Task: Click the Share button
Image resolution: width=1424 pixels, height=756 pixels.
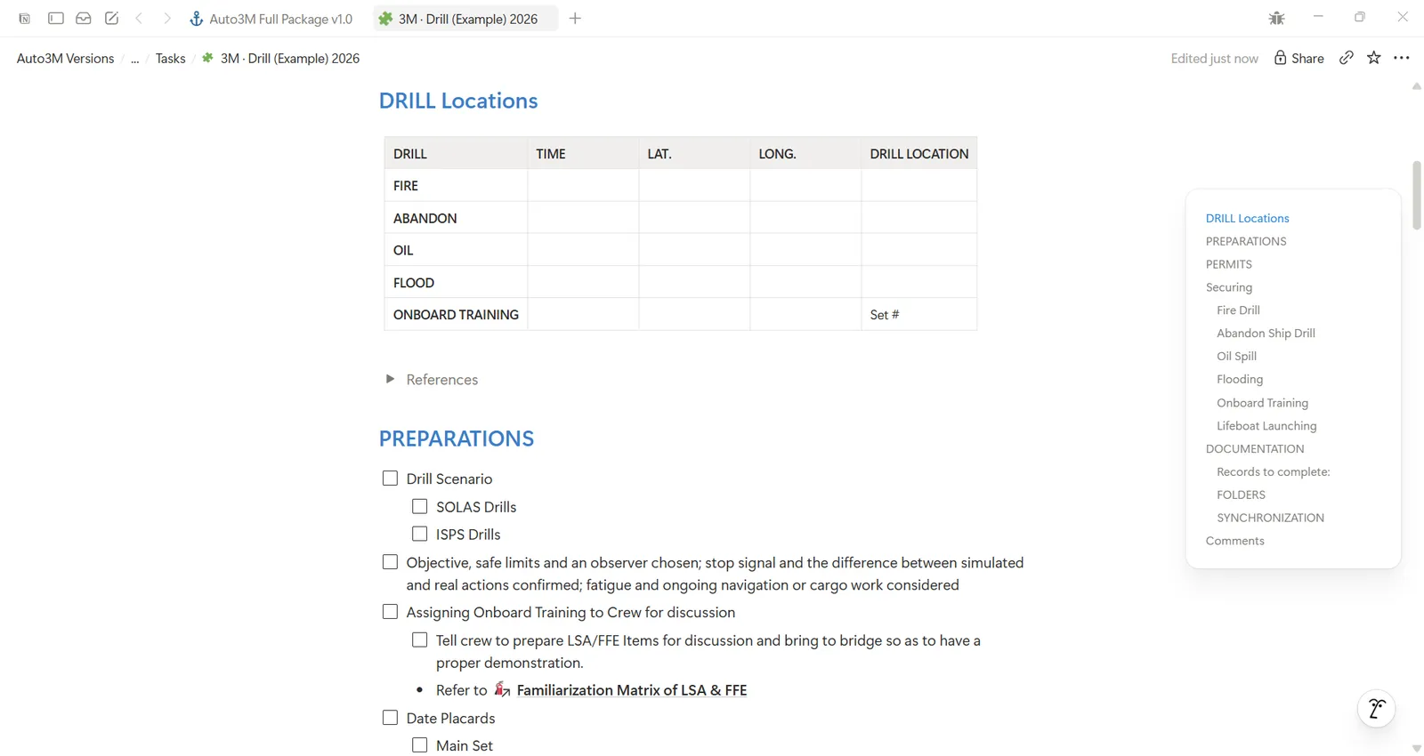Action: click(x=1299, y=58)
